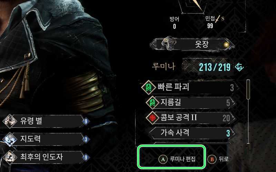This screenshot has width=276, height=172.
Task: Click the red 콤보 공격 II icon
Action: [153, 118]
